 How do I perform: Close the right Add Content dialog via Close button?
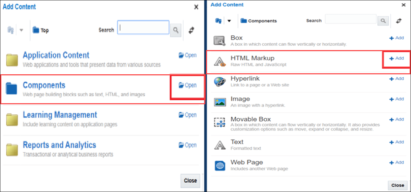(398, 185)
